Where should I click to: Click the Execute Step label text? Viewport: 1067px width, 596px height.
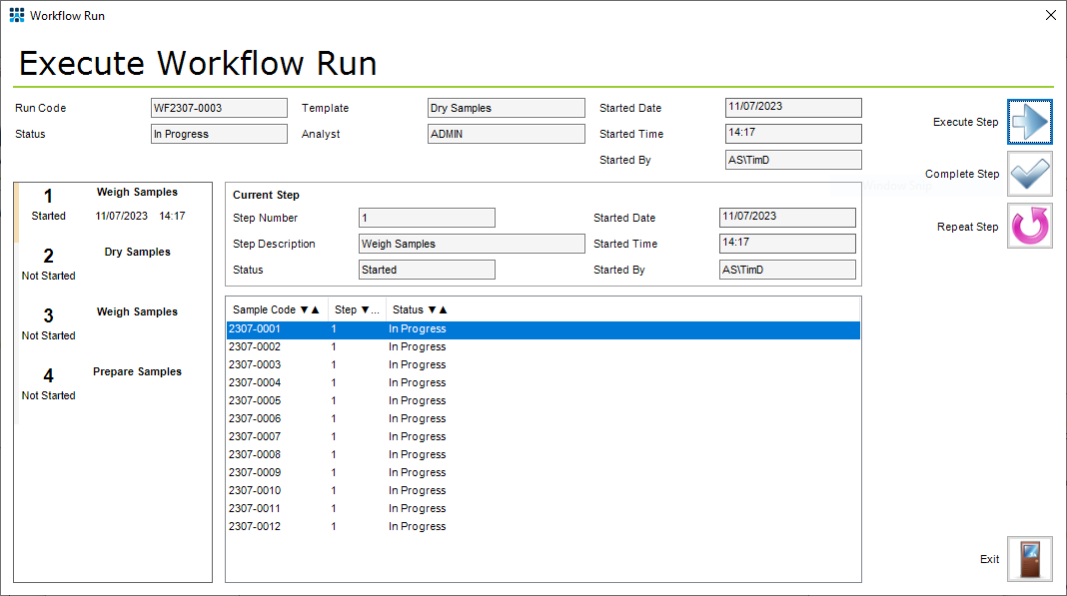coord(965,122)
